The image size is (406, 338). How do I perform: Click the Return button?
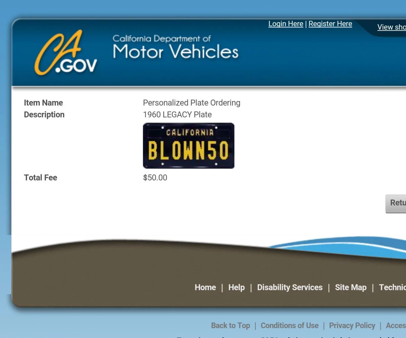tap(396, 204)
